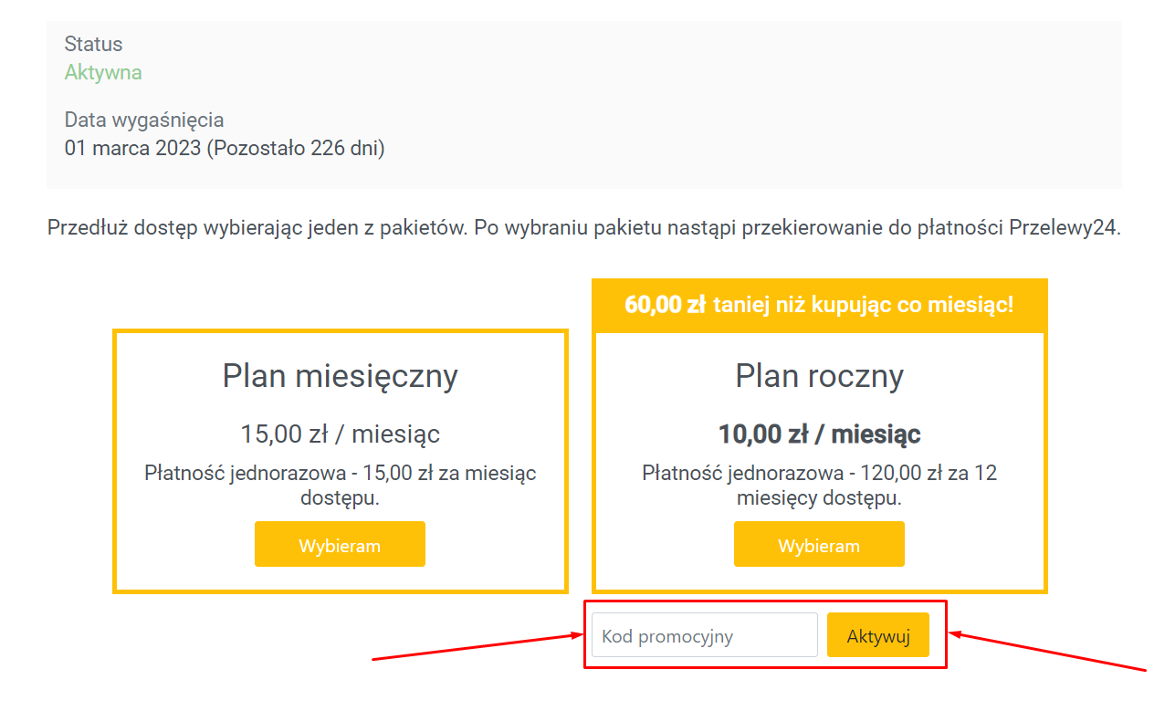Click the Data wygaśnięcia label

144,120
